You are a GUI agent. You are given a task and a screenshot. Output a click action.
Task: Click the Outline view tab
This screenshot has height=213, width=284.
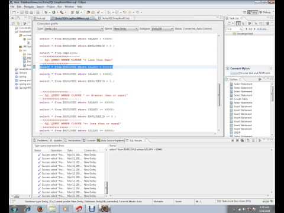(x=233, y=79)
